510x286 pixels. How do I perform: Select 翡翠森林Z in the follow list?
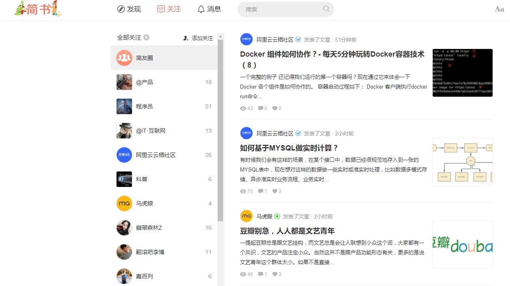coord(164,228)
